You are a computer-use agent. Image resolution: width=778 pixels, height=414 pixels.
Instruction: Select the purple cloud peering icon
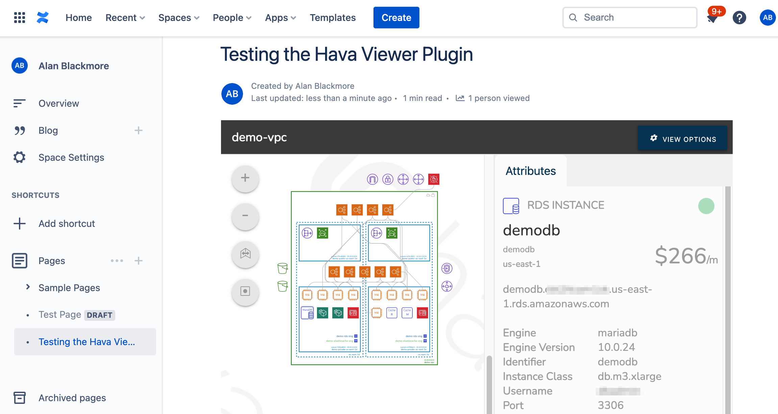tap(447, 286)
